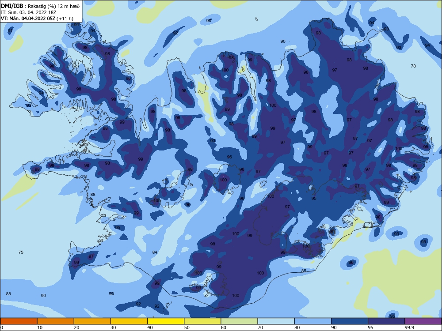Click the '30' tick label on the legend

[x=113, y=327]
